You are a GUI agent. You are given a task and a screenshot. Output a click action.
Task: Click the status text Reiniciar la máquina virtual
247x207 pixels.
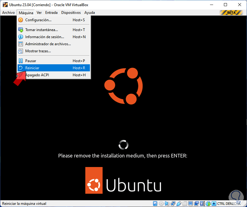[x=24, y=204]
